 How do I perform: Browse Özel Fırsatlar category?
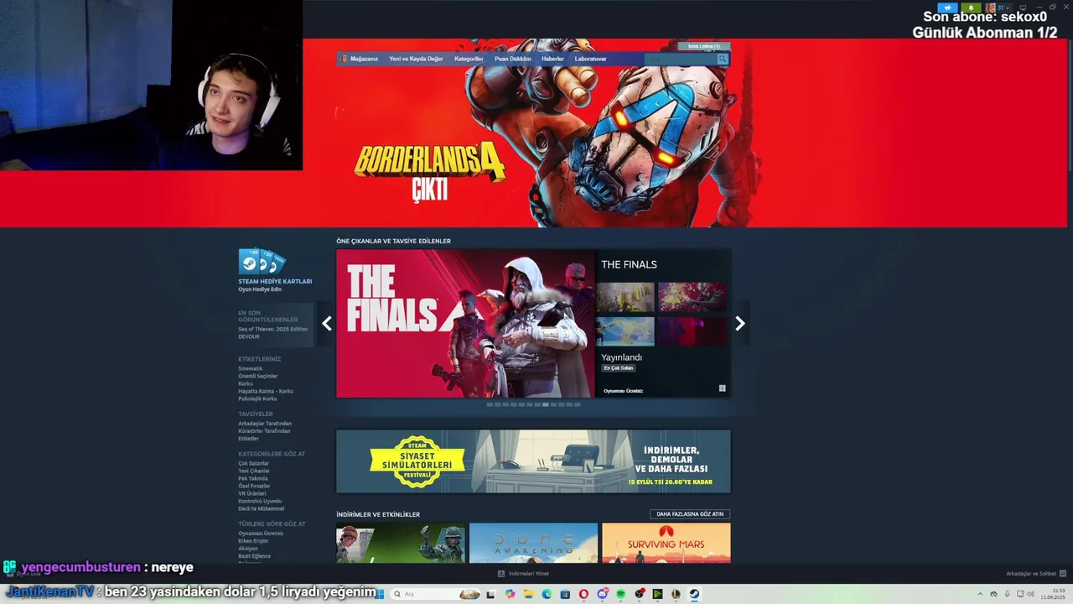click(255, 486)
